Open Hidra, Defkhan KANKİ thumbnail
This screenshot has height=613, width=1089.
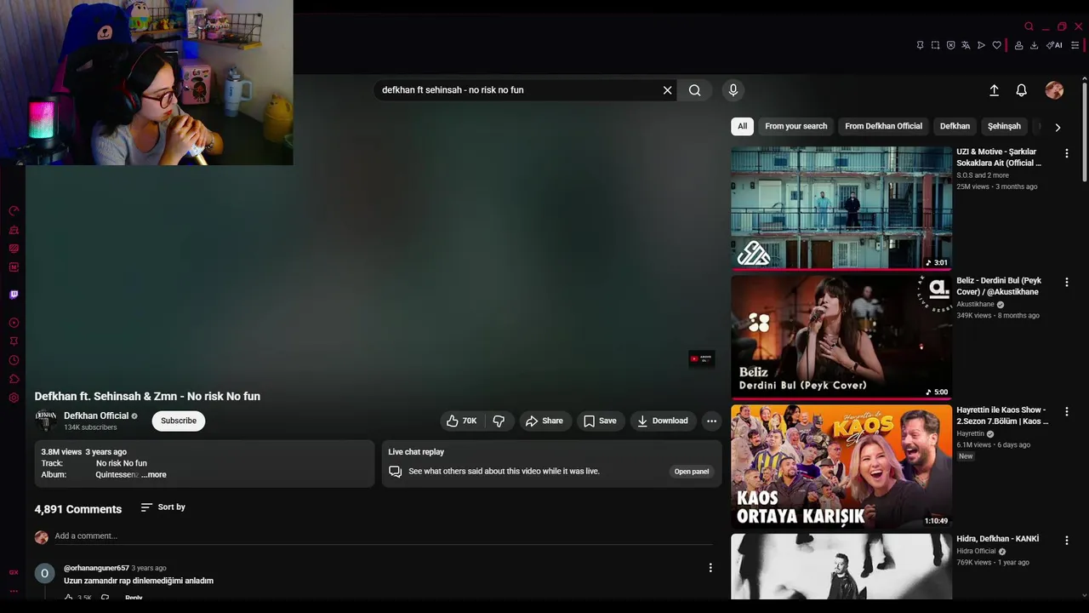(841, 566)
